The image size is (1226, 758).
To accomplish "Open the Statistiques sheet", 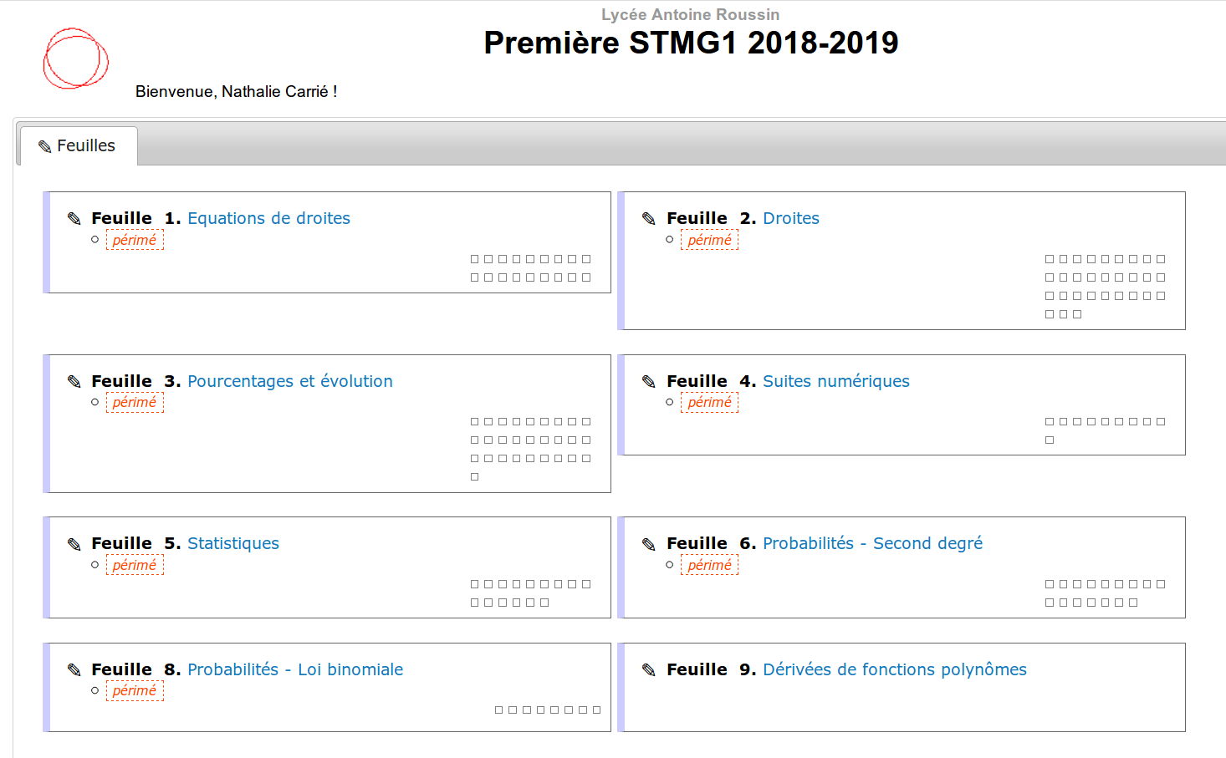I will pos(232,543).
